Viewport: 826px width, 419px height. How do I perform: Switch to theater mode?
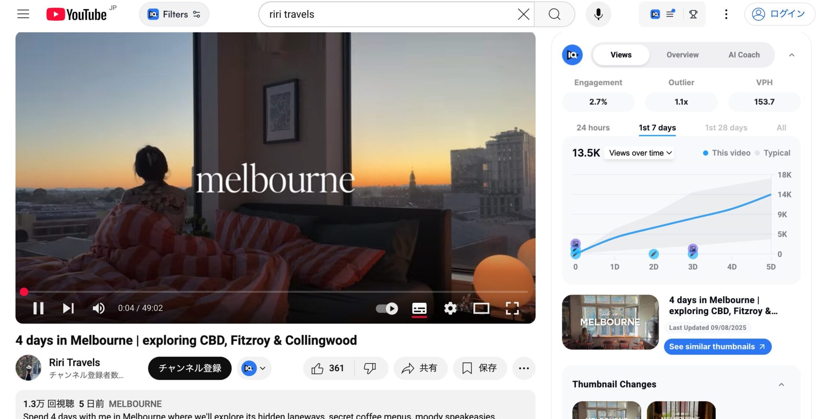tap(481, 308)
